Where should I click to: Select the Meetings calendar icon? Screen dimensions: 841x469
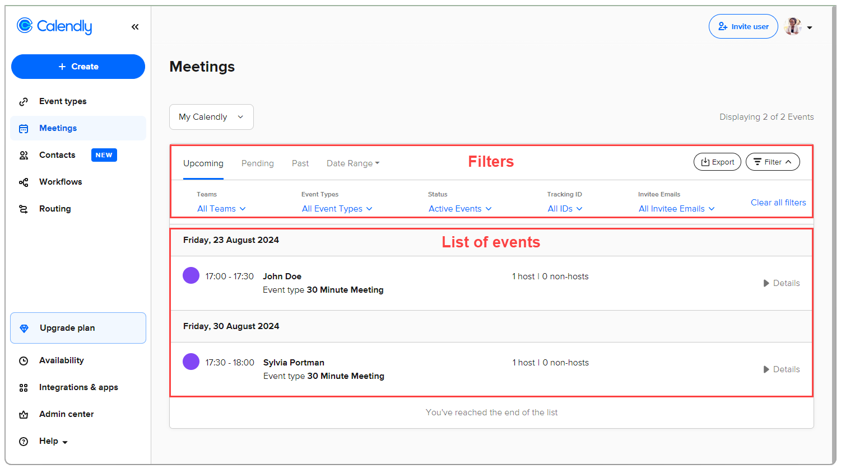click(x=24, y=128)
